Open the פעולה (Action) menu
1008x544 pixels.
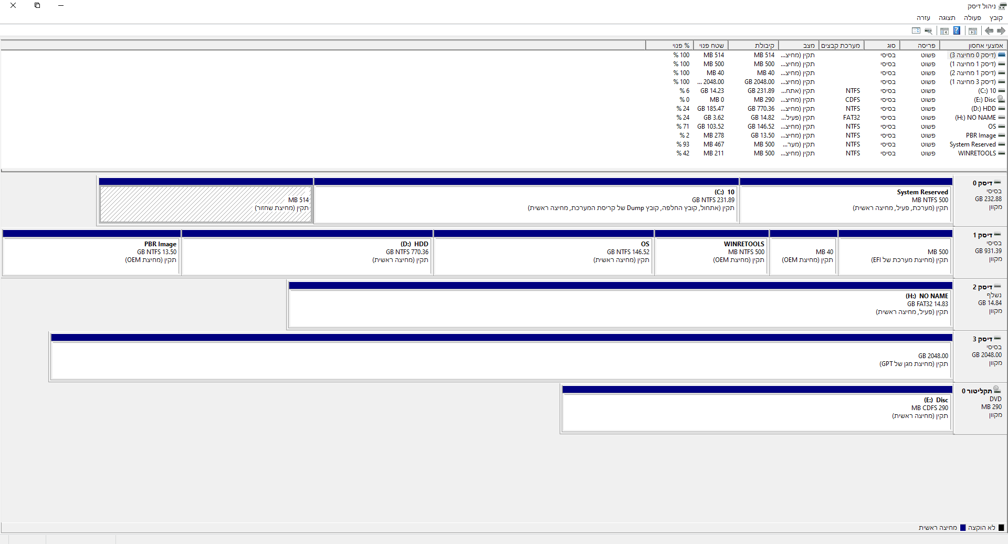[972, 18]
